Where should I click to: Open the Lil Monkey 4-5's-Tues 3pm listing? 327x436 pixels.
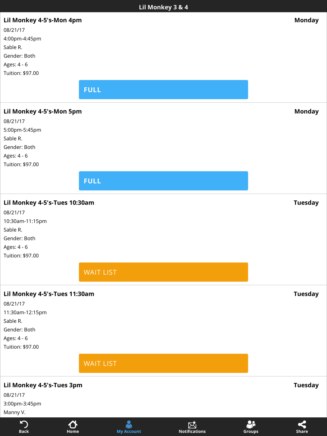[x=43, y=385]
